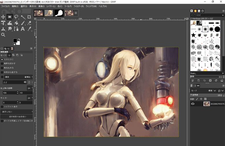Select the Eraser tool
This screenshot has height=146, width=225.
29,23
